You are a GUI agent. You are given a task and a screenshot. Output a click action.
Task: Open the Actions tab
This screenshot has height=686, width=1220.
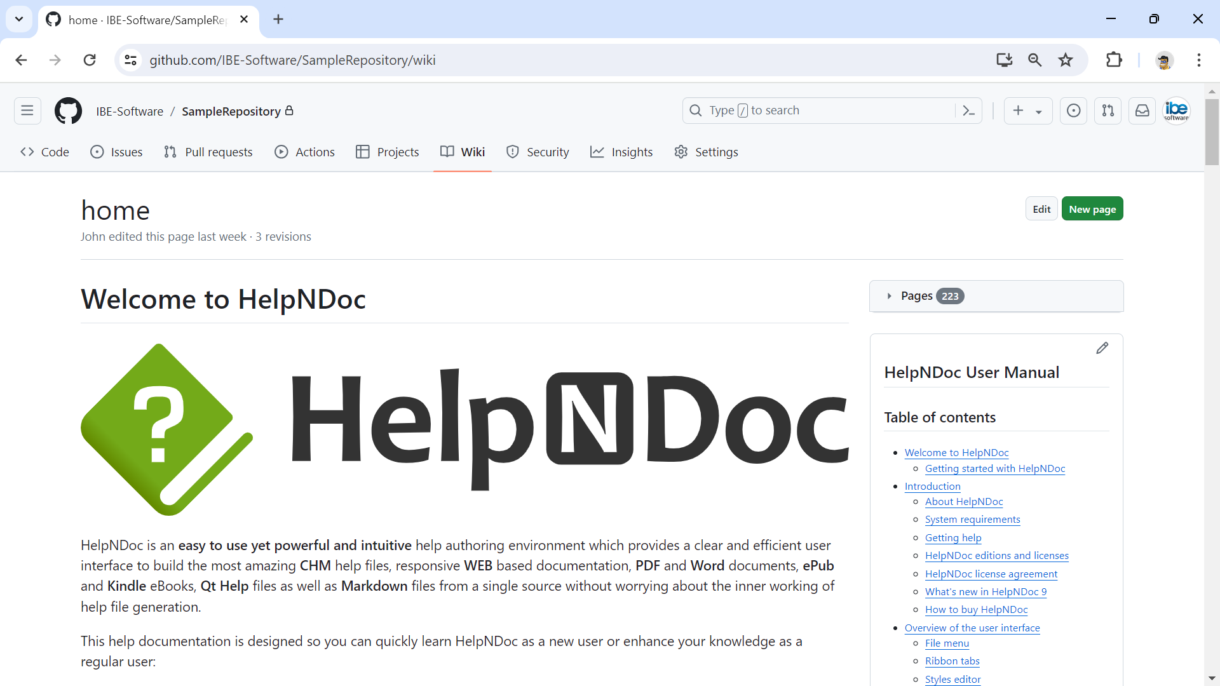[304, 152]
